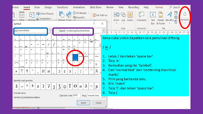203x114 pixels.
Task: Click the '/ ai /' diphthong text on slide
Action: (107, 47)
